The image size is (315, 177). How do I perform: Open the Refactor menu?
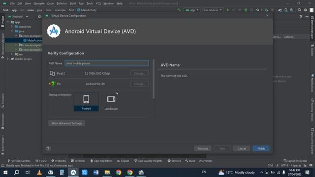point(62,3)
